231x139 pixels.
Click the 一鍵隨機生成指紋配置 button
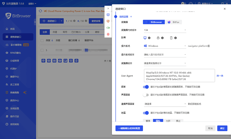point(129,128)
